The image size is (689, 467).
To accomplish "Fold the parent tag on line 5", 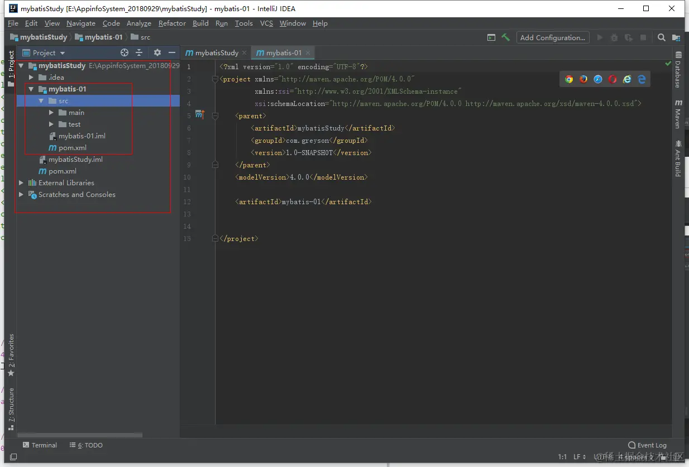I will coord(215,116).
